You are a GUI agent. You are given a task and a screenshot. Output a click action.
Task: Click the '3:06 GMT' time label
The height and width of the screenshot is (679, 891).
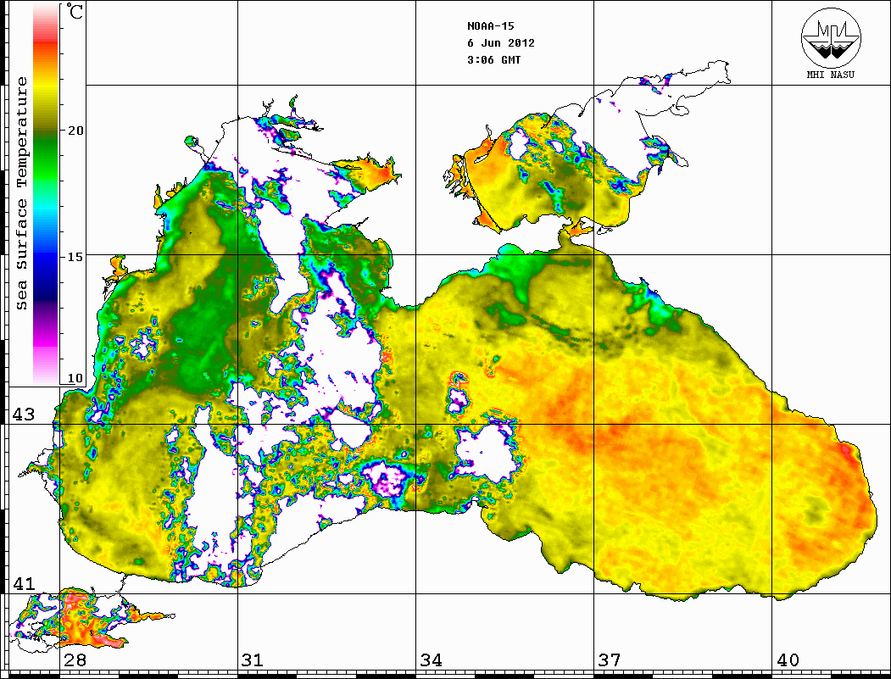coord(493,59)
